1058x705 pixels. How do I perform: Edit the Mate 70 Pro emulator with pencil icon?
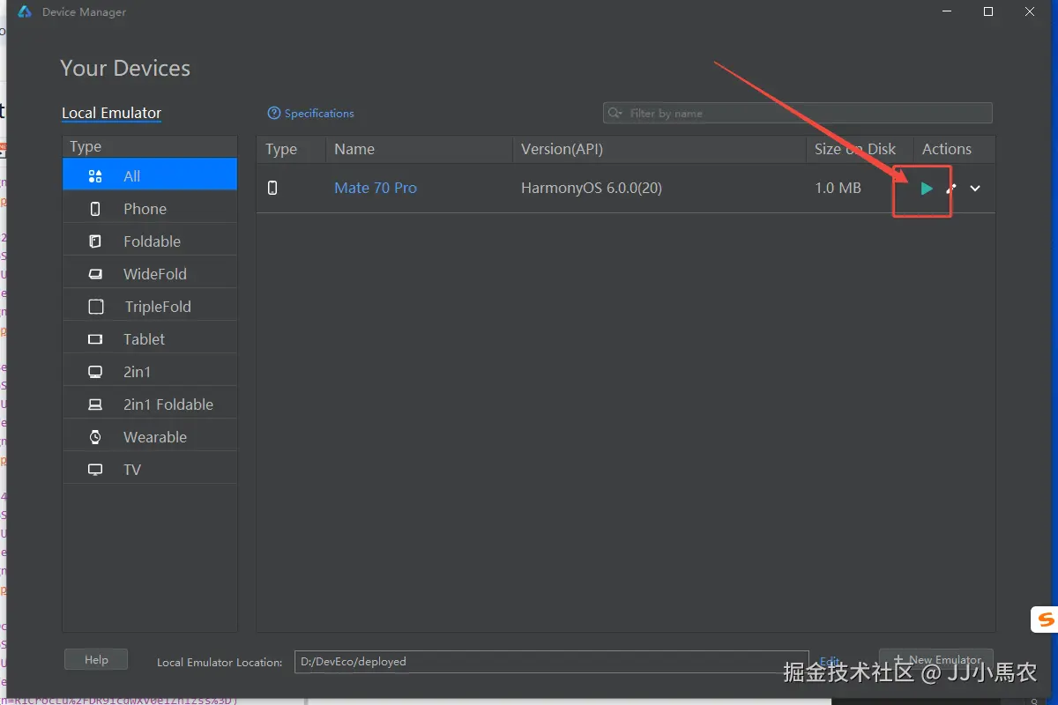pos(951,188)
